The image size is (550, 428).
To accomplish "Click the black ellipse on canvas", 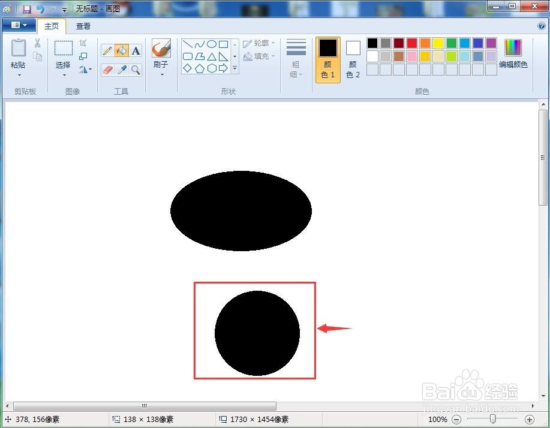I will click(241, 210).
